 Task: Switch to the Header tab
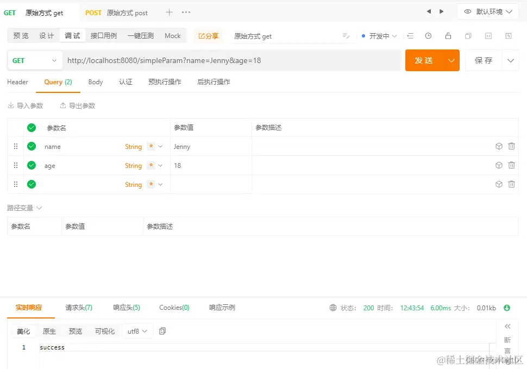pos(17,82)
